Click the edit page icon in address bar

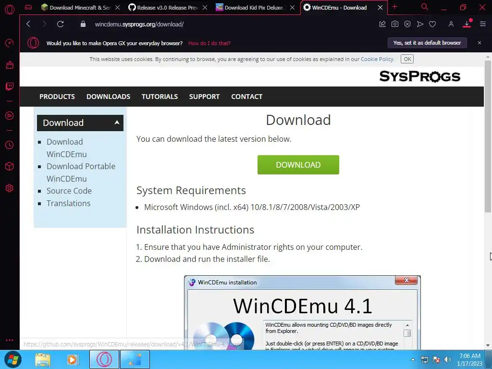coord(382,24)
